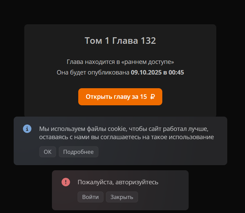The height and width of the screenshot is (213, 245).
Task: Click the ruble currency symbol on orange button
Action: pos(152,97)
